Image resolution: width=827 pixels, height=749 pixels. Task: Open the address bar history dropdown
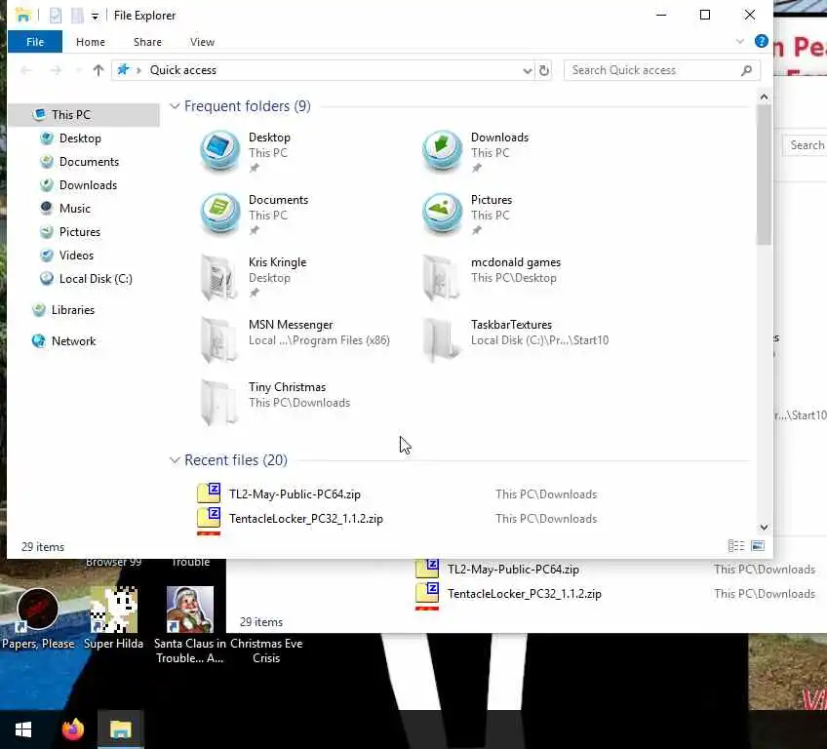pos(527,70)
